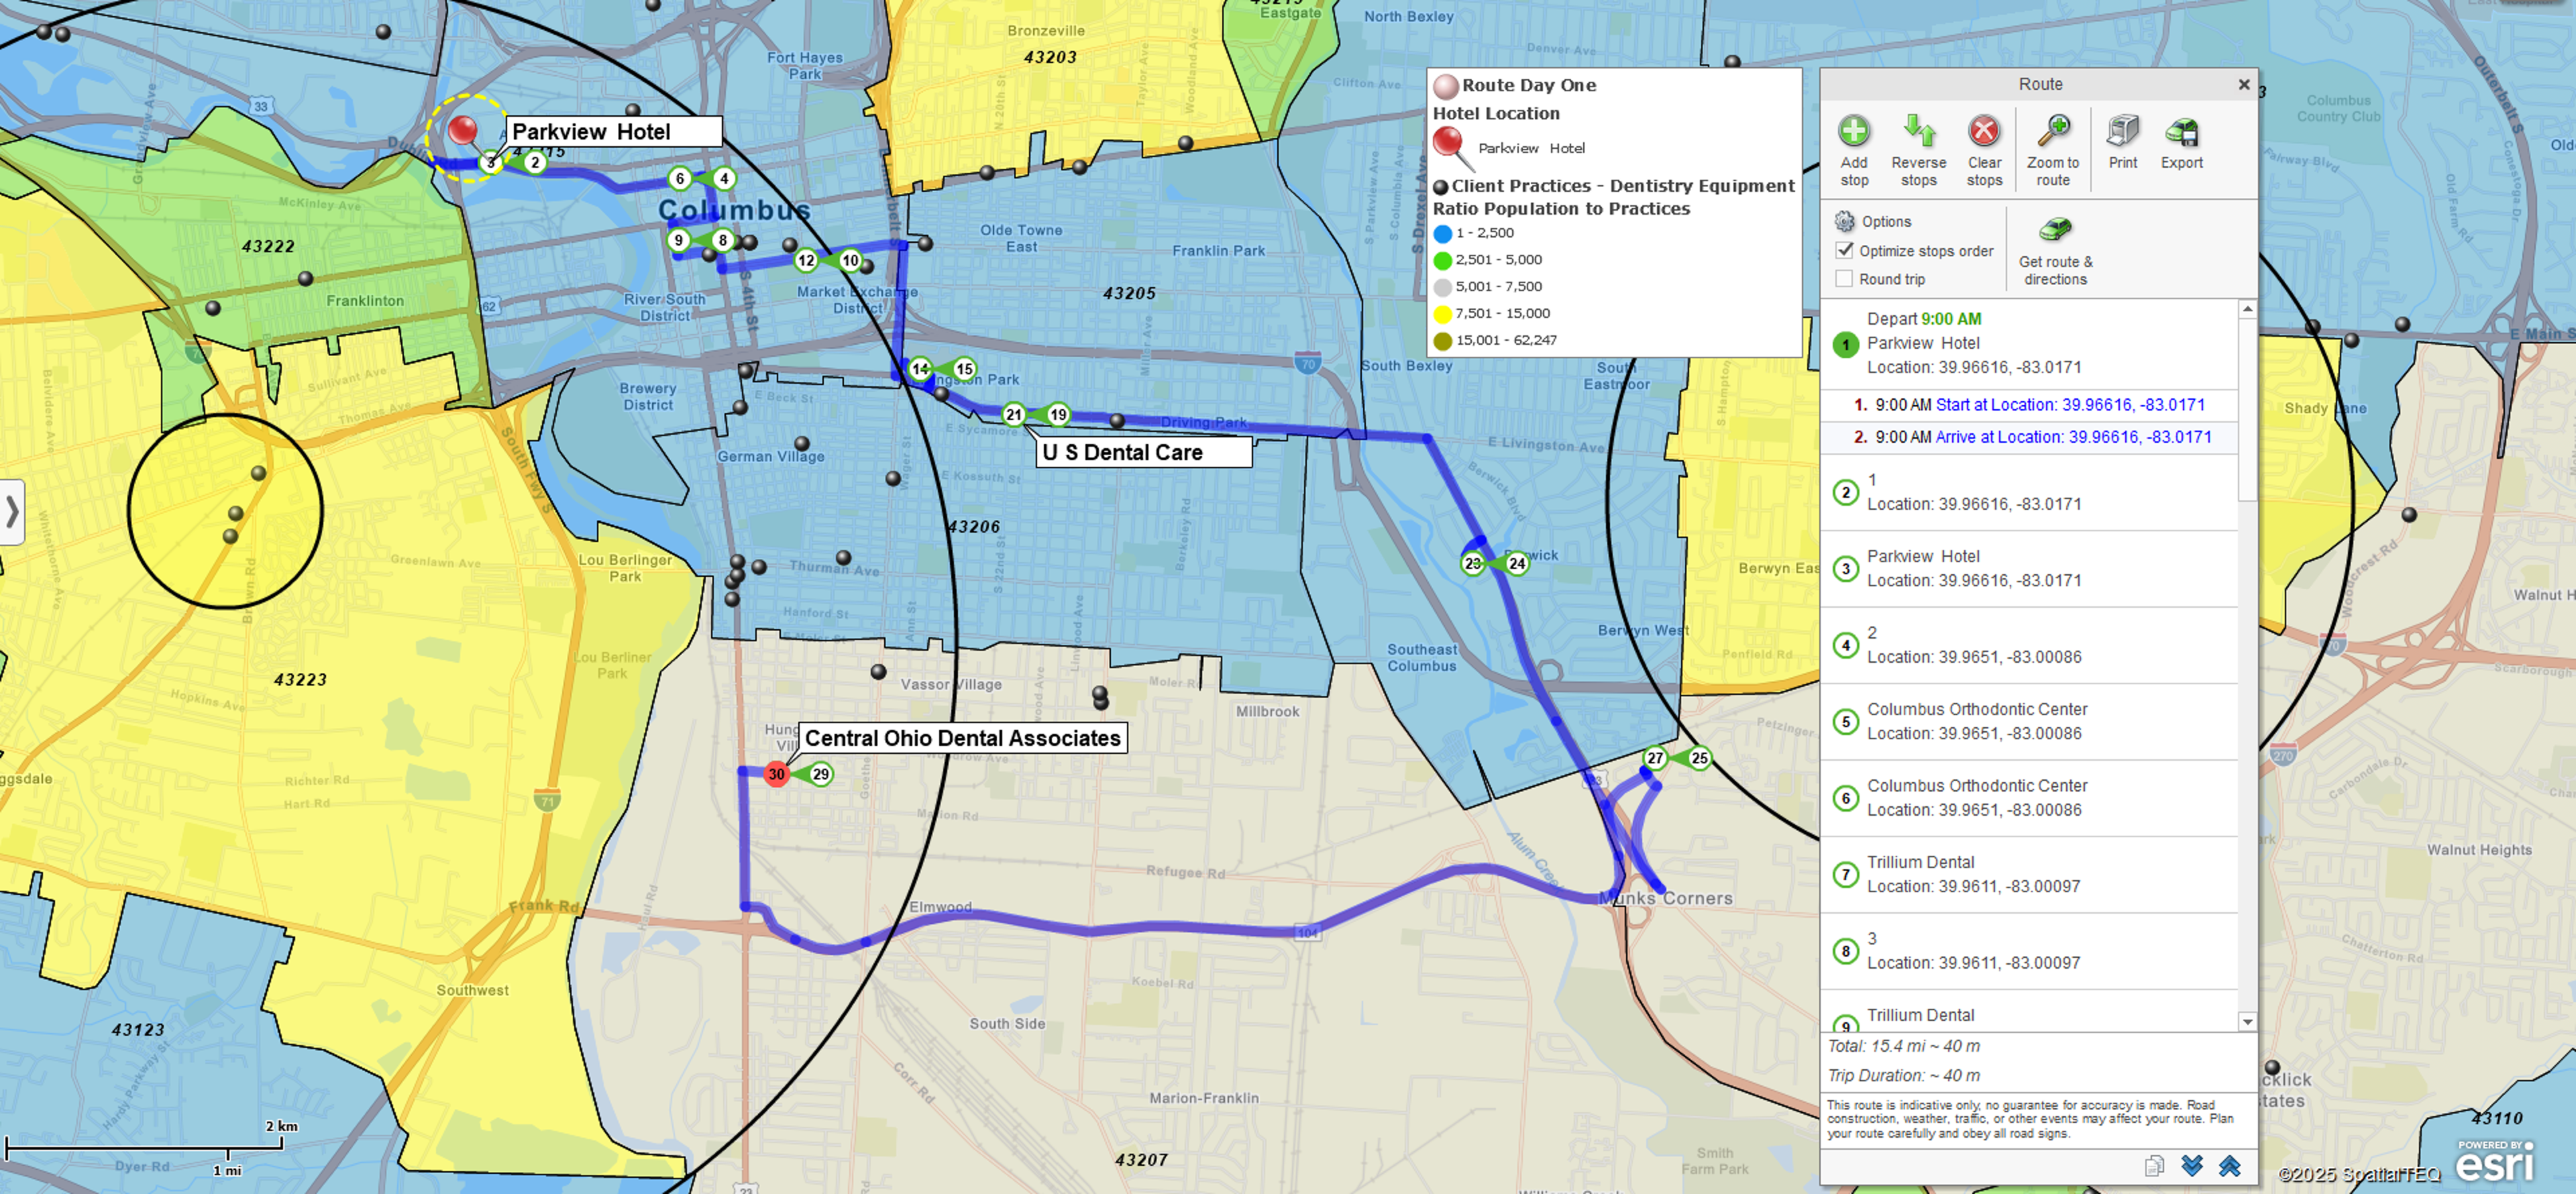Image resolution: width=2576 pixels, height=1194 pixels.
Task: Open the route Options gear
Action: (x=1845, y=221)
